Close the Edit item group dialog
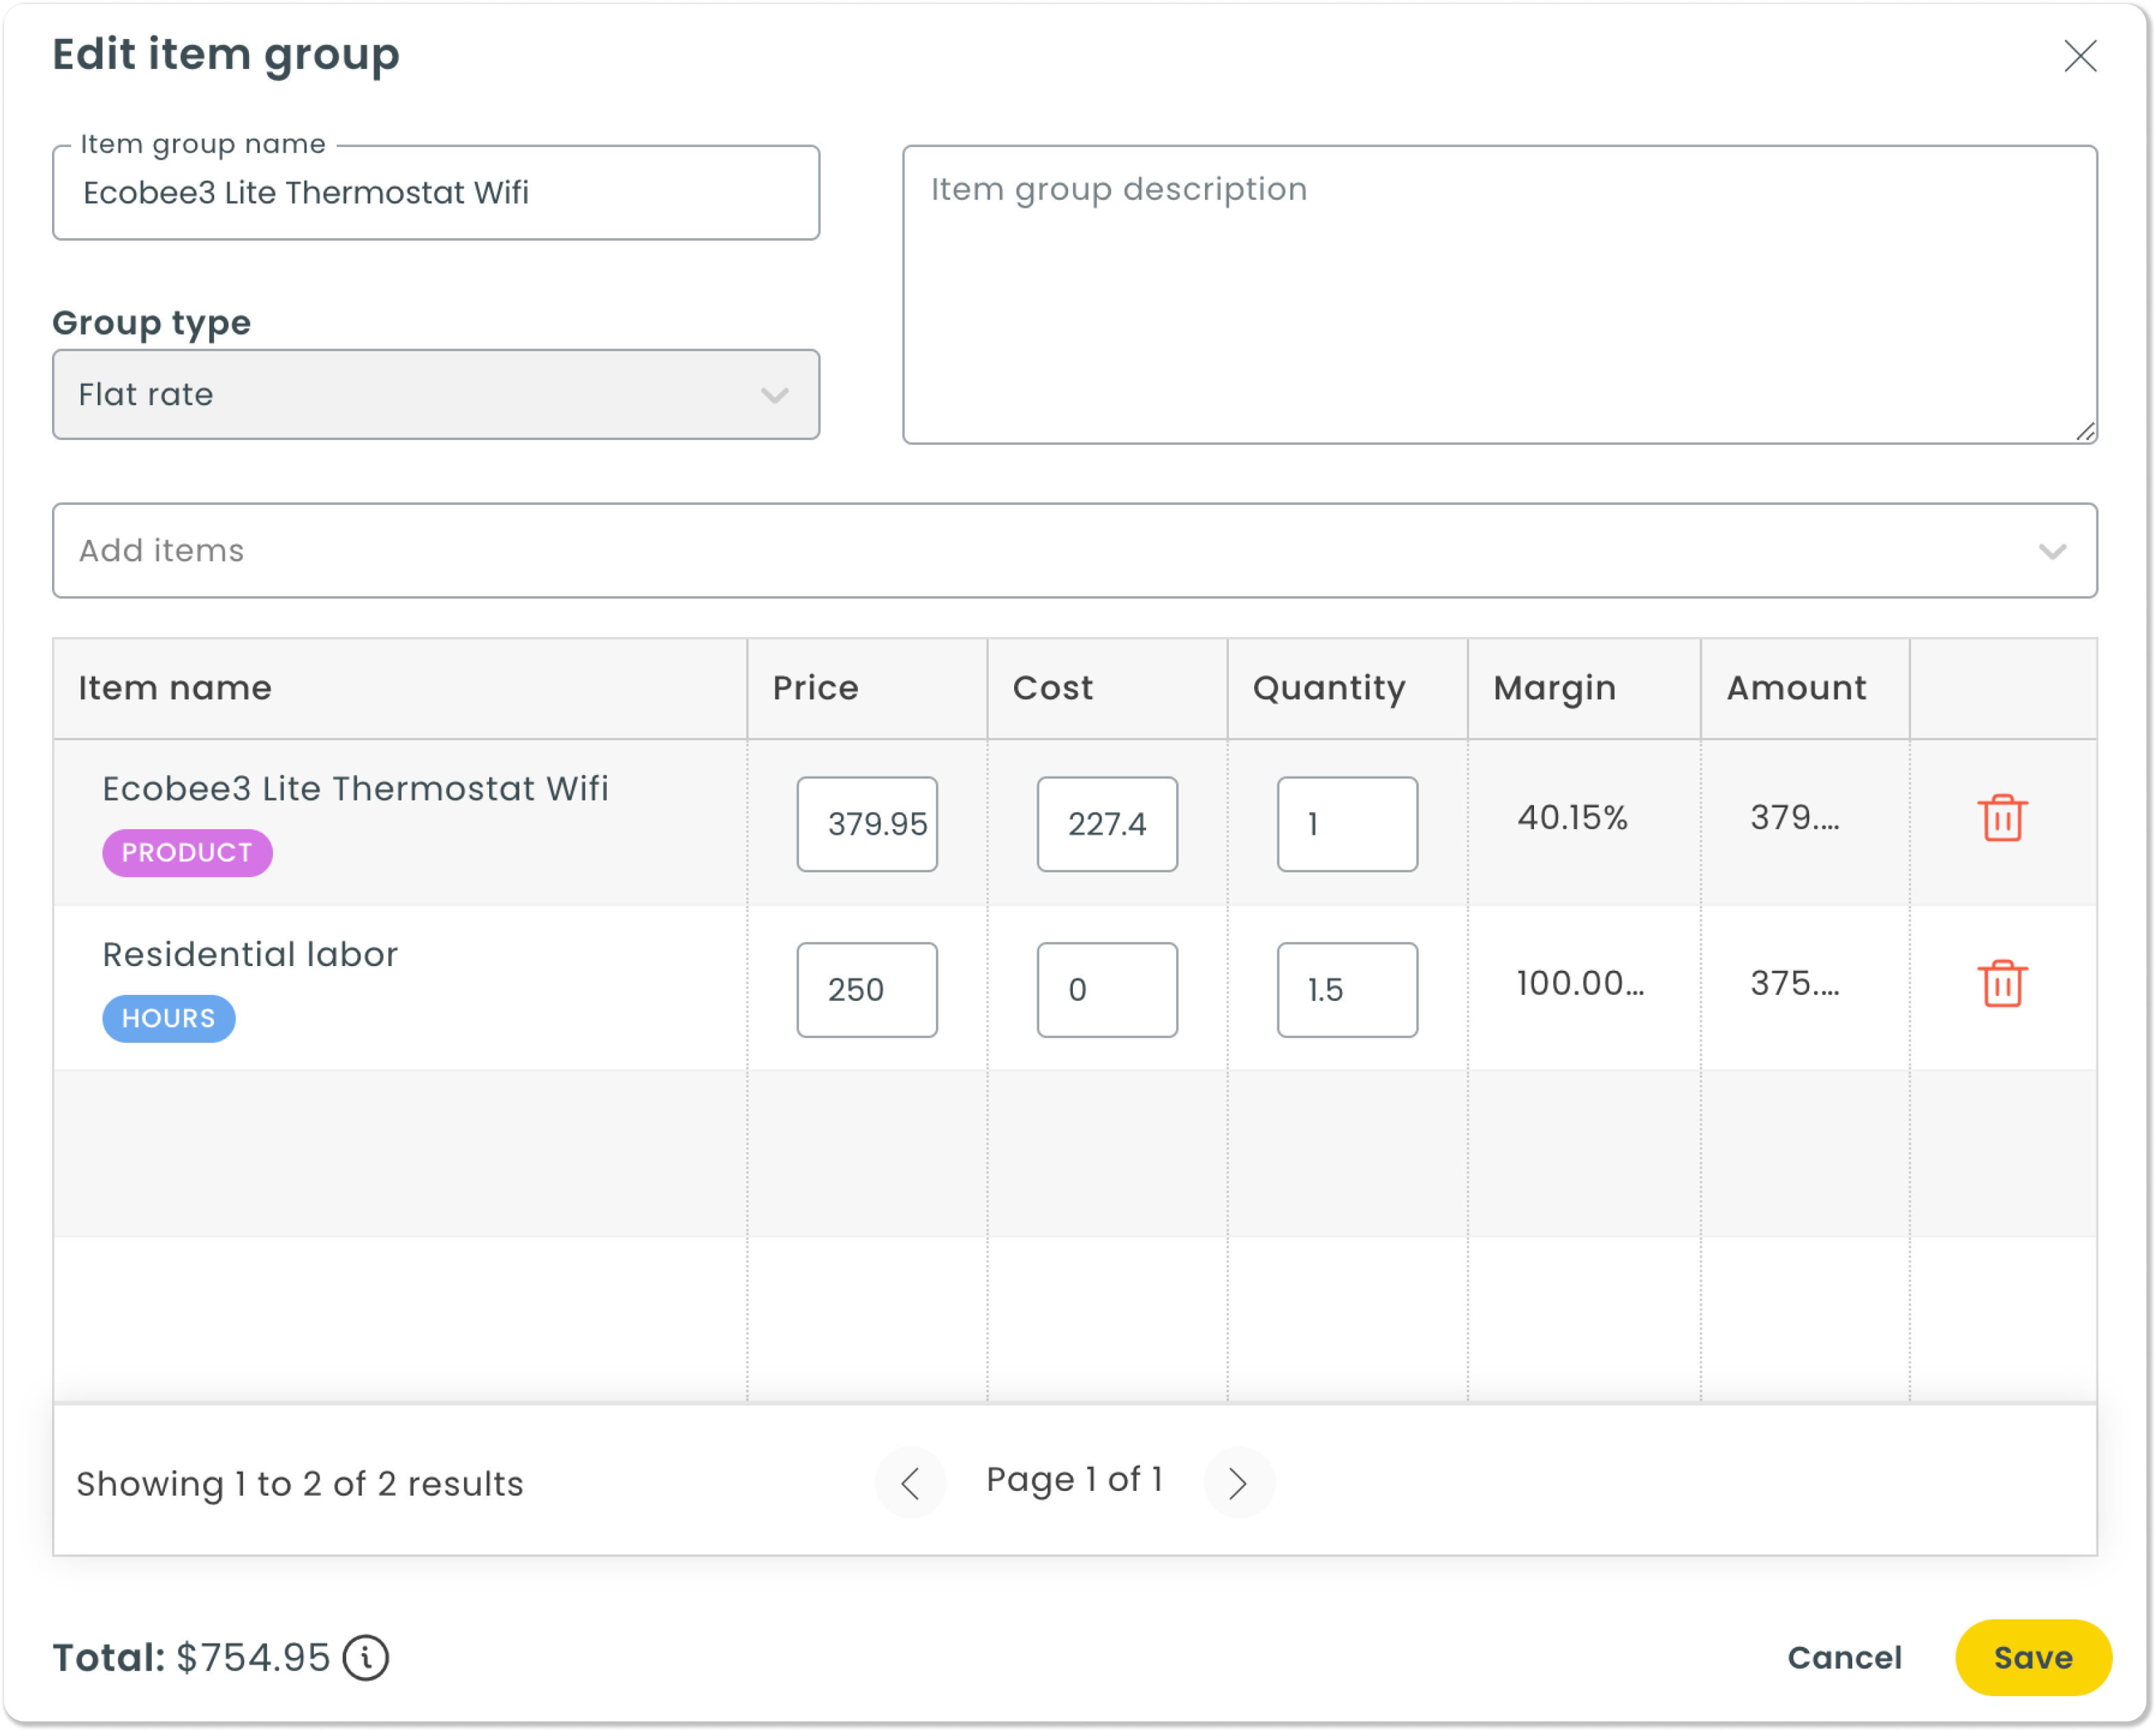This screenshot has height=1731, width=2156. coord(2080,56)
